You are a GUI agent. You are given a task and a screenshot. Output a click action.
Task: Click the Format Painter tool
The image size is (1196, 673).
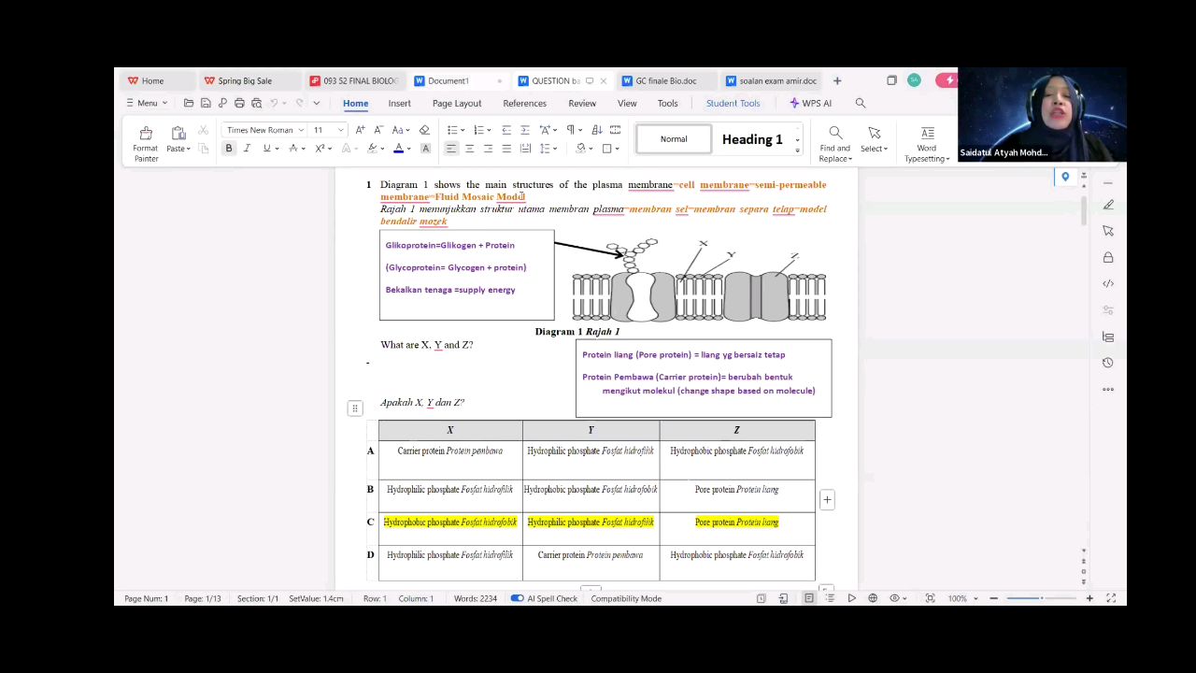146,142
